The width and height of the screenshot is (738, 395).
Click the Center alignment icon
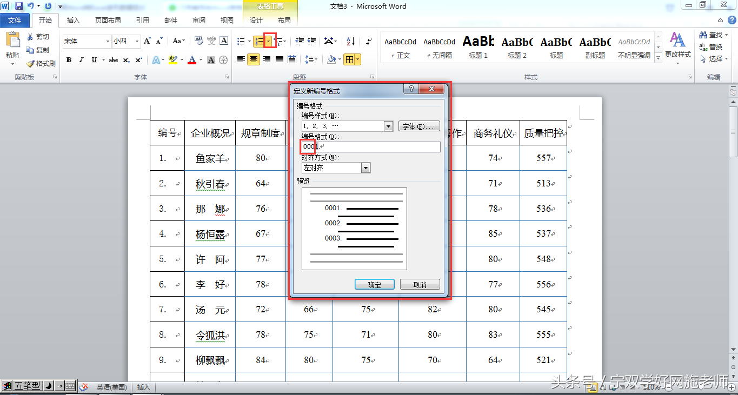(x=254, y=59)
